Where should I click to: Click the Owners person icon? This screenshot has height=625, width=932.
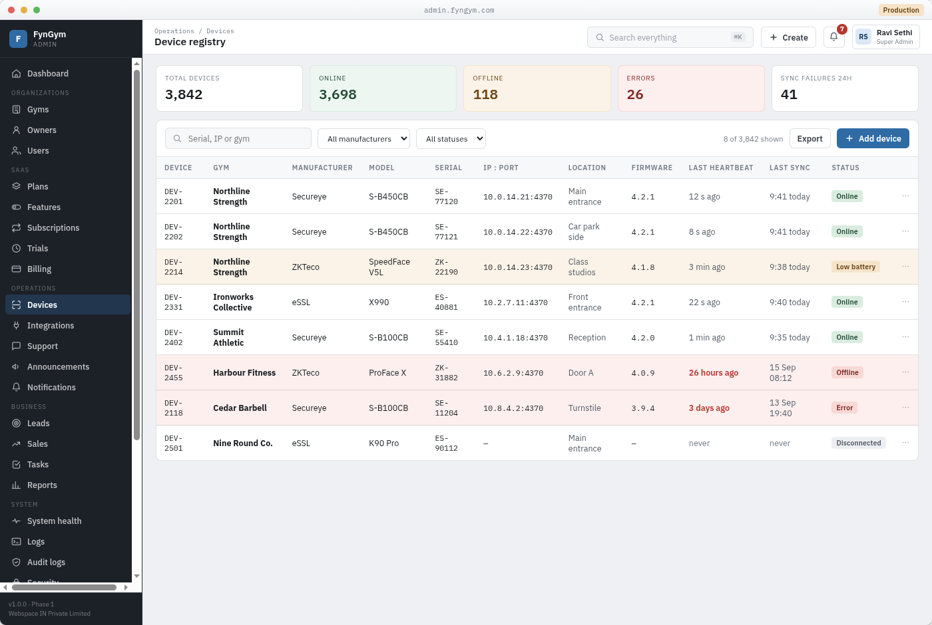coord(17,130)
